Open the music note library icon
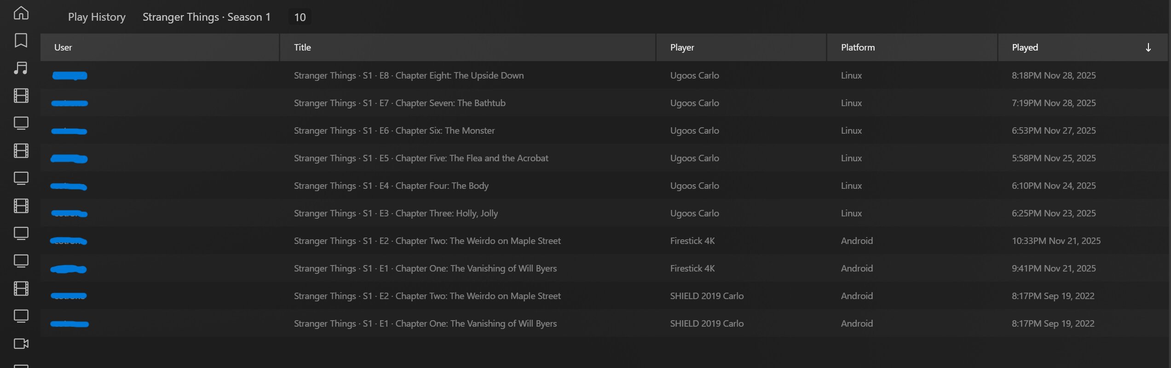The width and height of the screenshot is (1171, 368). pos(21,68)
